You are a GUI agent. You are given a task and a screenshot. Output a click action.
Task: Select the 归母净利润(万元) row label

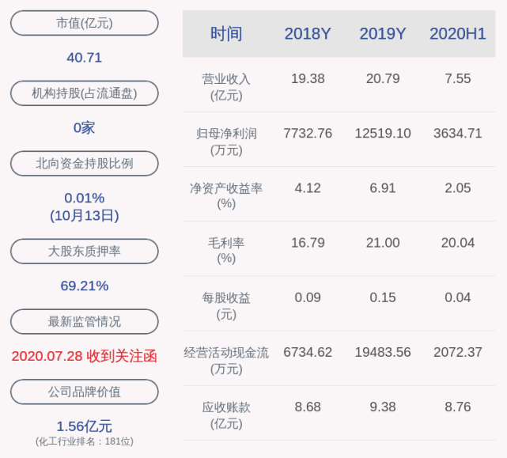coord(226,142)
